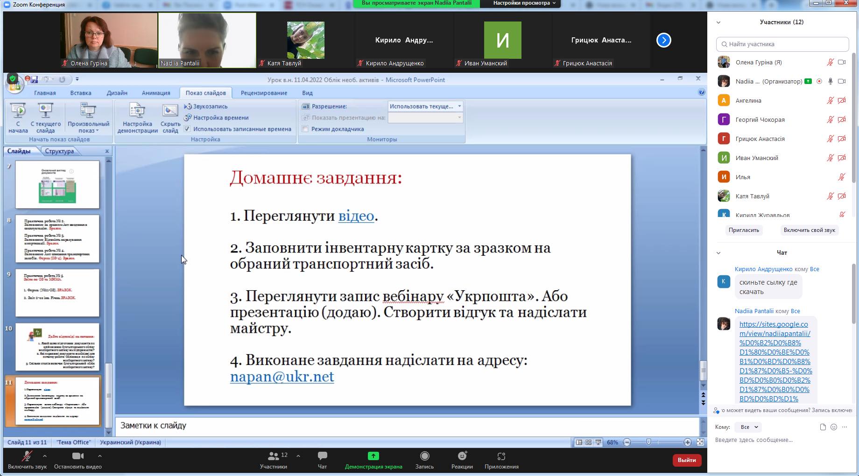Zoom out with the minus button

click(627, 442)
